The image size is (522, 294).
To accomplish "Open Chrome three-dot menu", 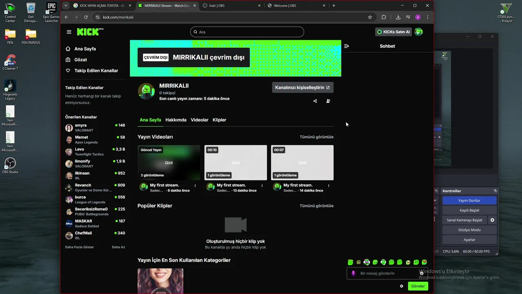I will [427, 17].
